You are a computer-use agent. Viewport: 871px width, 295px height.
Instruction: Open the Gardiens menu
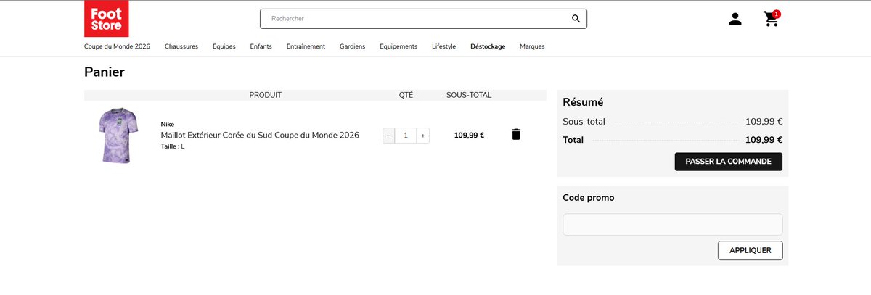(353, 46)
